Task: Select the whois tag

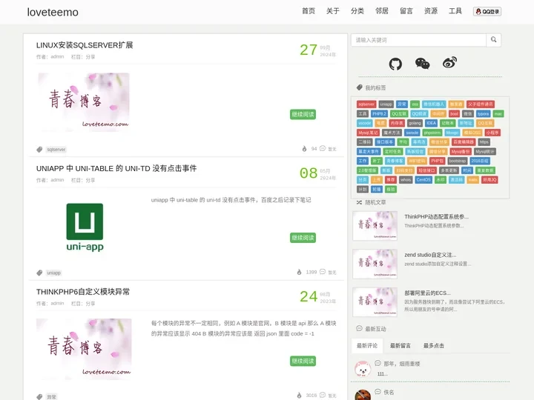Action: click(406, 179)
